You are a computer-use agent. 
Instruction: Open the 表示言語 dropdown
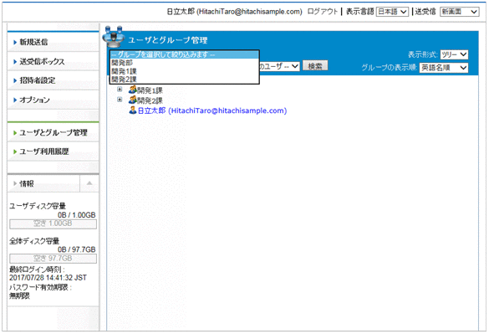pos(392,12)
